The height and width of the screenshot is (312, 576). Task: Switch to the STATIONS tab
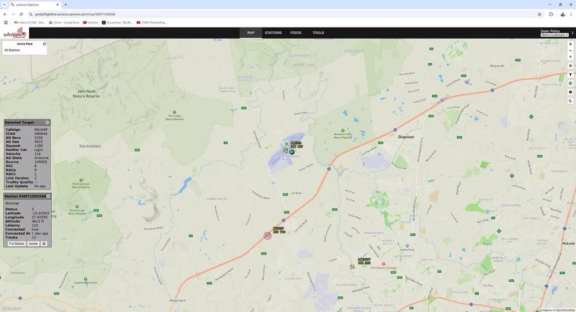point(273,33)
